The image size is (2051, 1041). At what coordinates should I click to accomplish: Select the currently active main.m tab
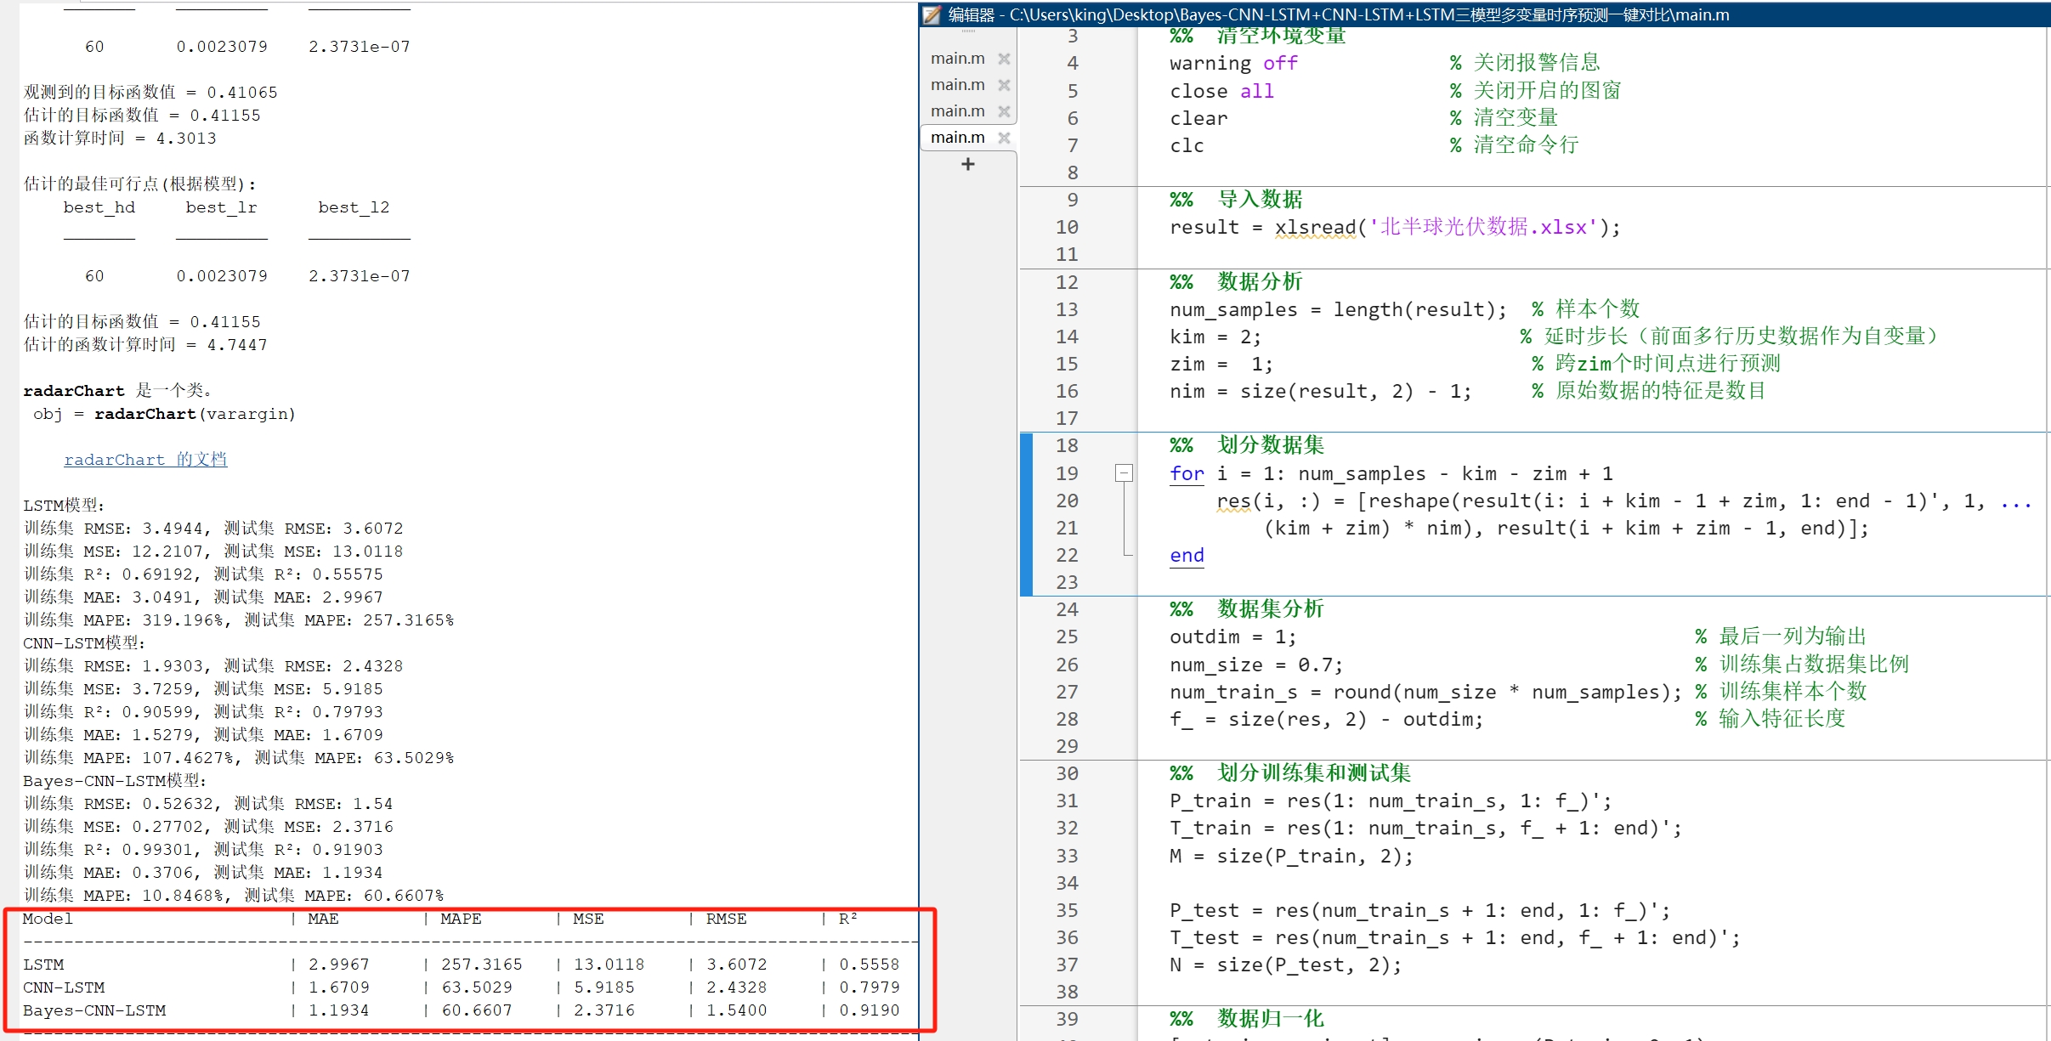click(x=958, y=138)
